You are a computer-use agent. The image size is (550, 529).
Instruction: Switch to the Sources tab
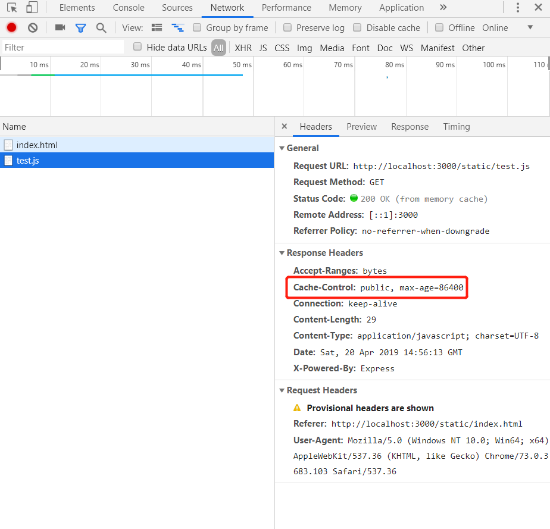[177, 8]
